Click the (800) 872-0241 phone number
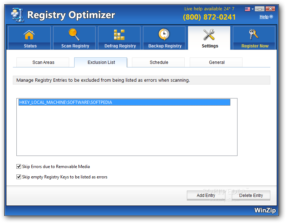This screenshot has width=286, height=223. coord(209,17)
